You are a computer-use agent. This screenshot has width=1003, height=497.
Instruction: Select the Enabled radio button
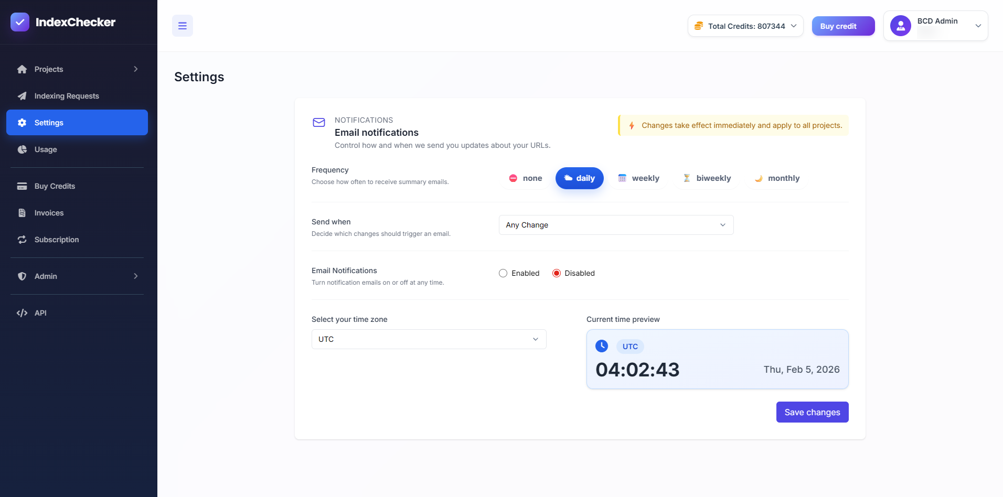[x=503, y=273]
